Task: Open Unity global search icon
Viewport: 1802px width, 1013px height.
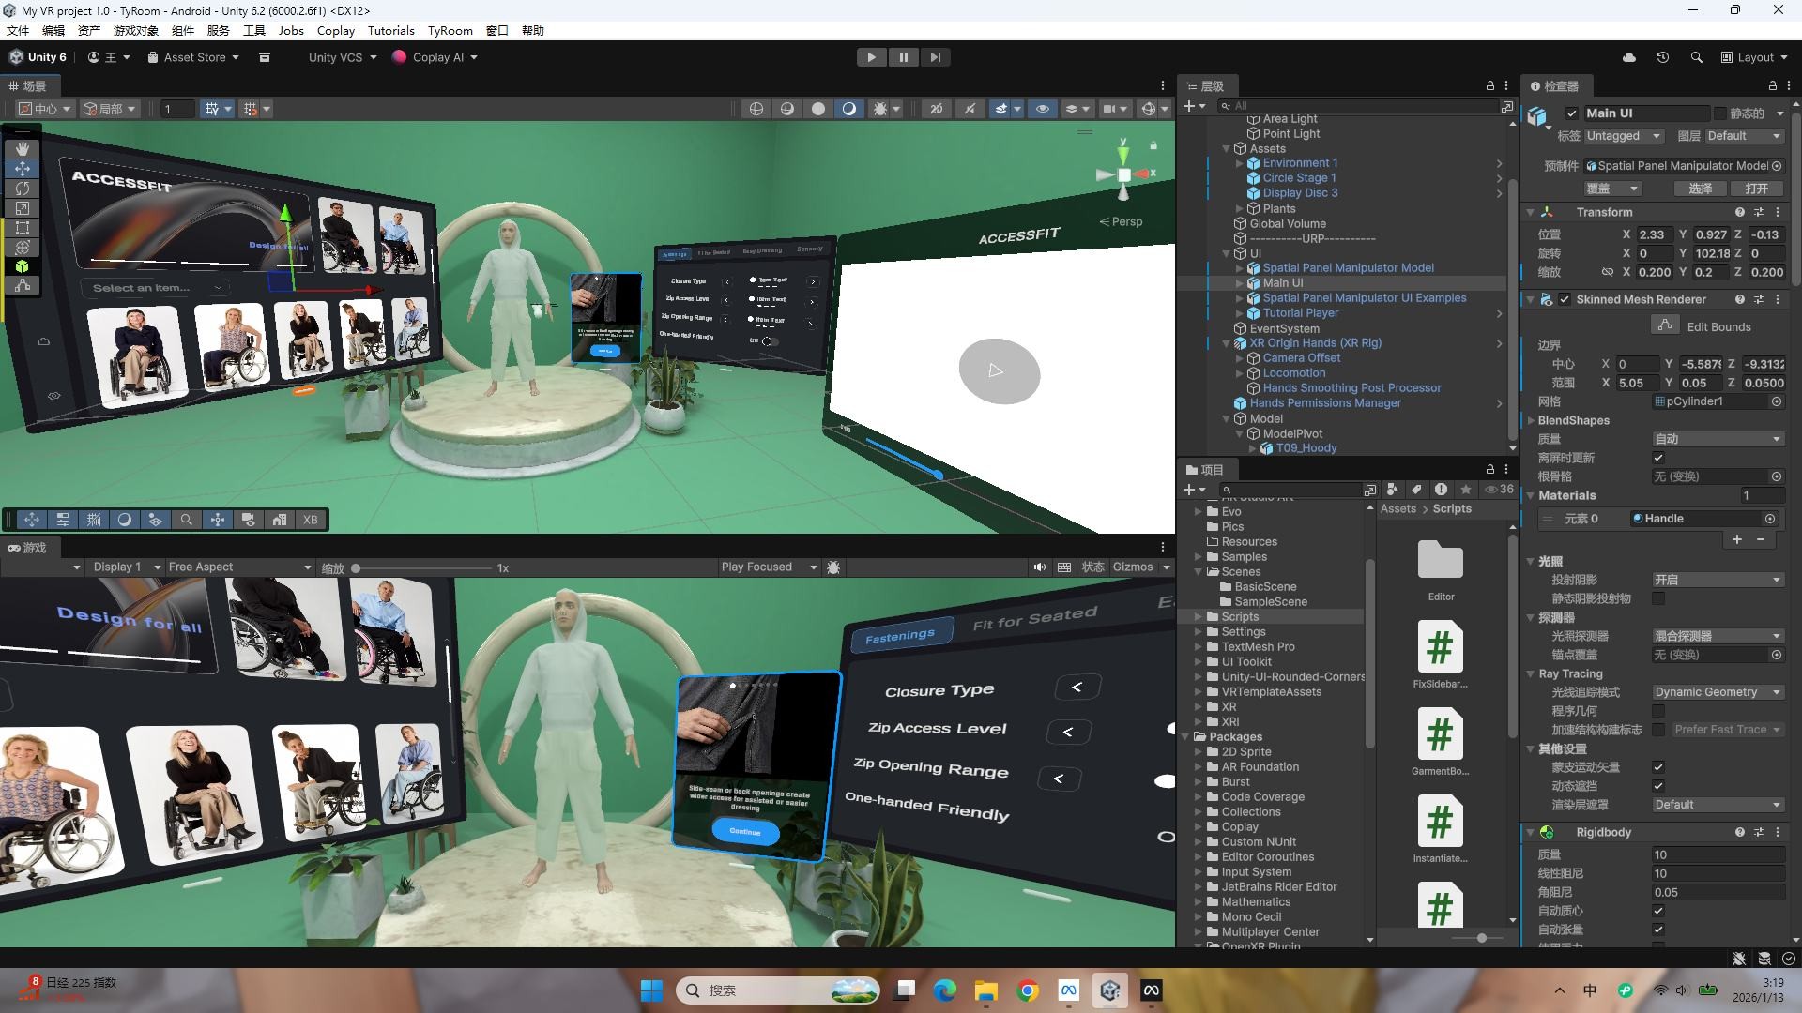Action: (x=1696, y=57)
